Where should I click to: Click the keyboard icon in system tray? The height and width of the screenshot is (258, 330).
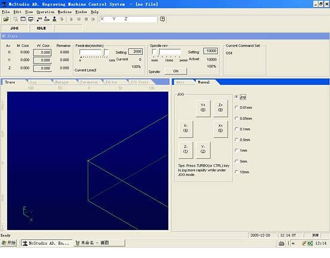pos(282,244)
